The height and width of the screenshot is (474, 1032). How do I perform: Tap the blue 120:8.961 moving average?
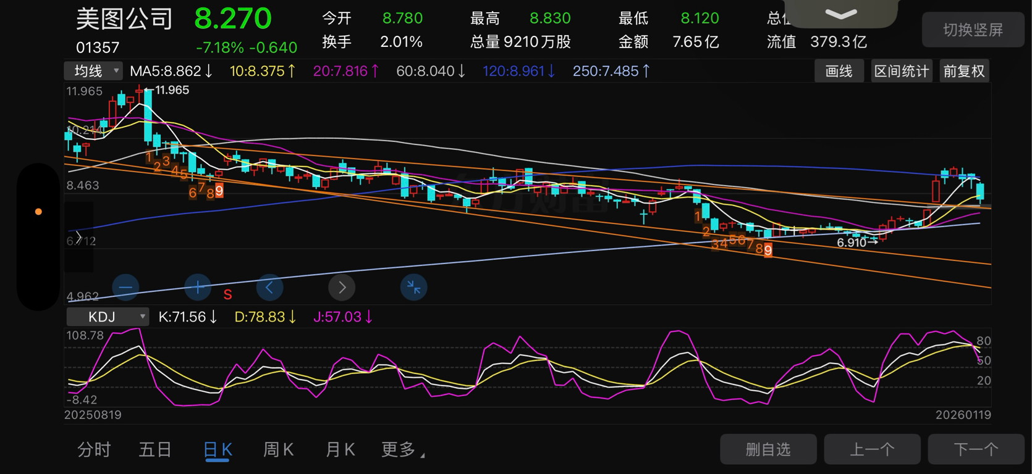coord(519,71)
